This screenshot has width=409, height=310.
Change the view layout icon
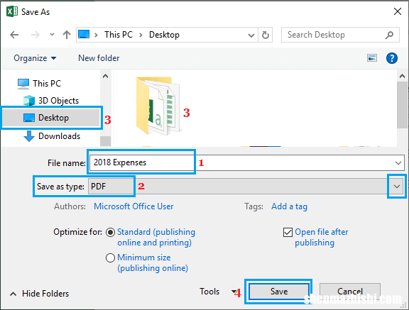coord(371,58)
